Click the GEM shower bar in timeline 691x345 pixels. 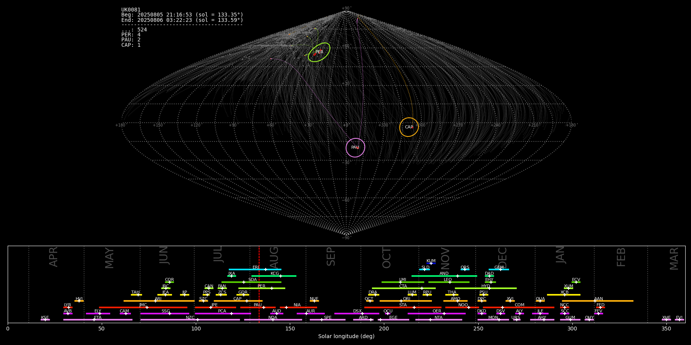pyautogui.click(x=499, y=269)
